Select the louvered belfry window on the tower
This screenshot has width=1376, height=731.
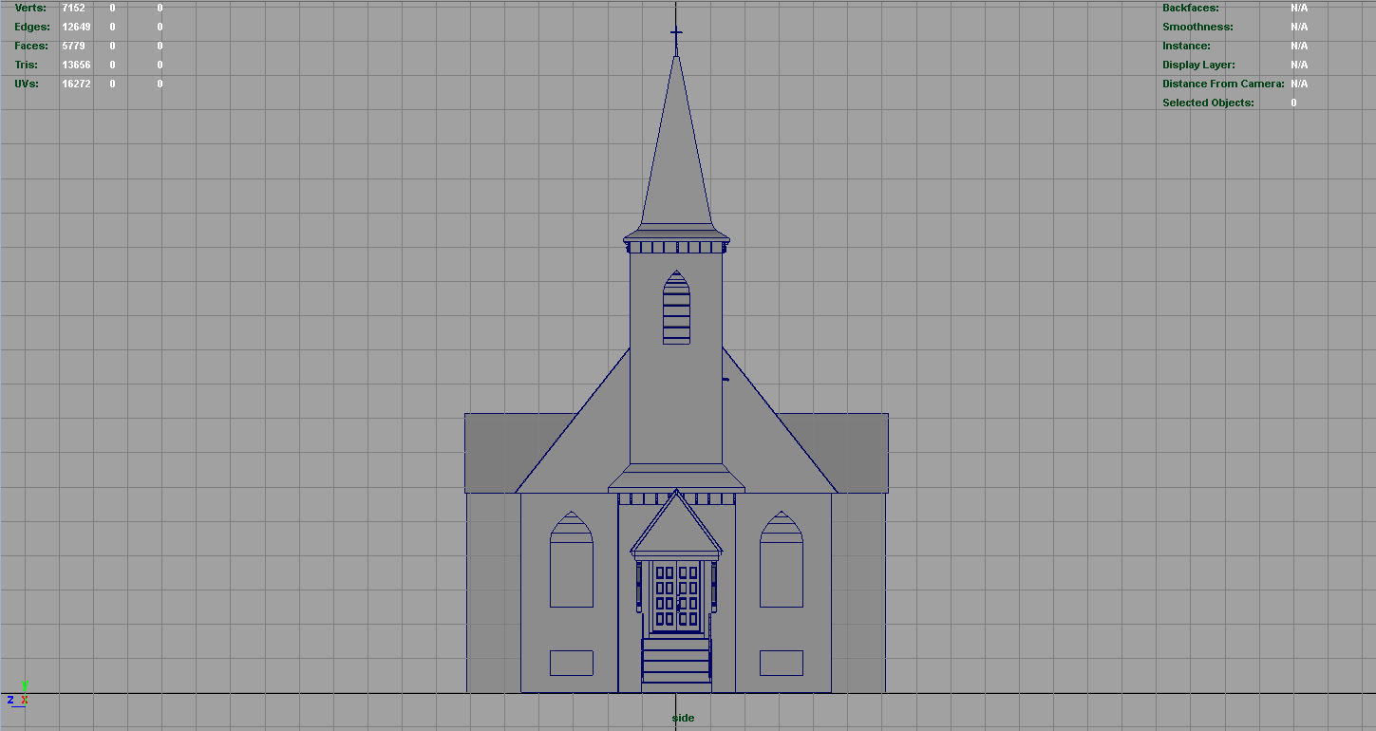click(x=676, y=307)
